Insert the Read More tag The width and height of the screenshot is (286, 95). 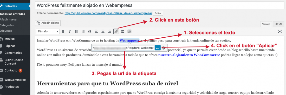(x=123, y=31)
